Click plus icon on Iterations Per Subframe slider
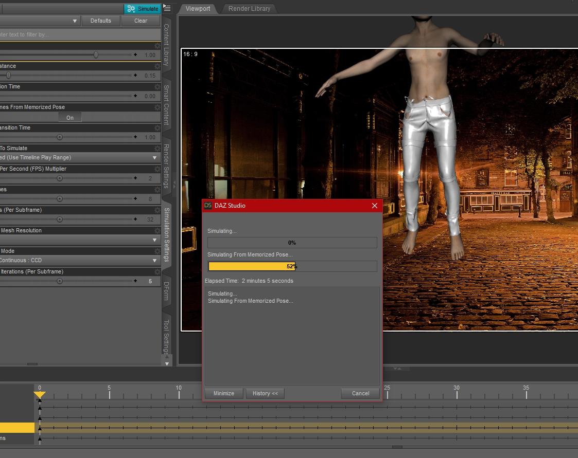Image resolution: width=578 pixels, height=458 pixels. (x=135, y=281)
